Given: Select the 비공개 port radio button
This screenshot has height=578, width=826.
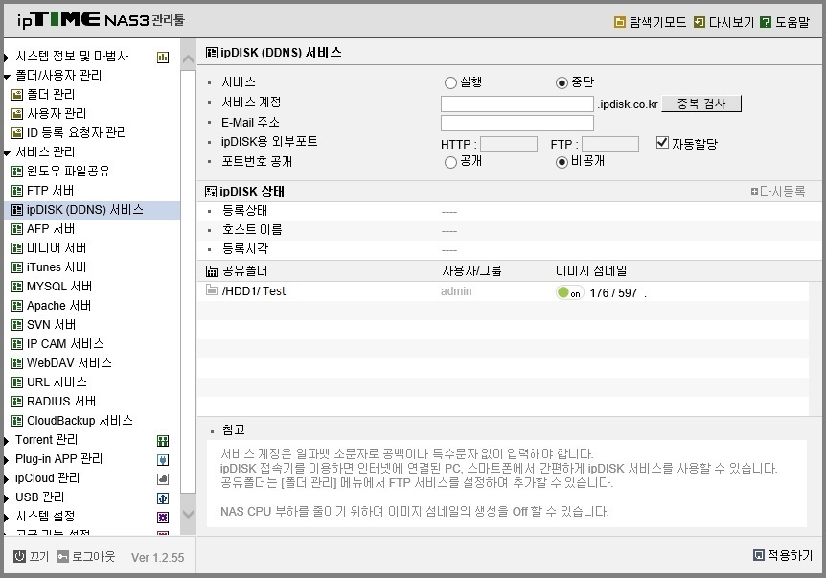Looking at the screenshot, I should point(562,162).
